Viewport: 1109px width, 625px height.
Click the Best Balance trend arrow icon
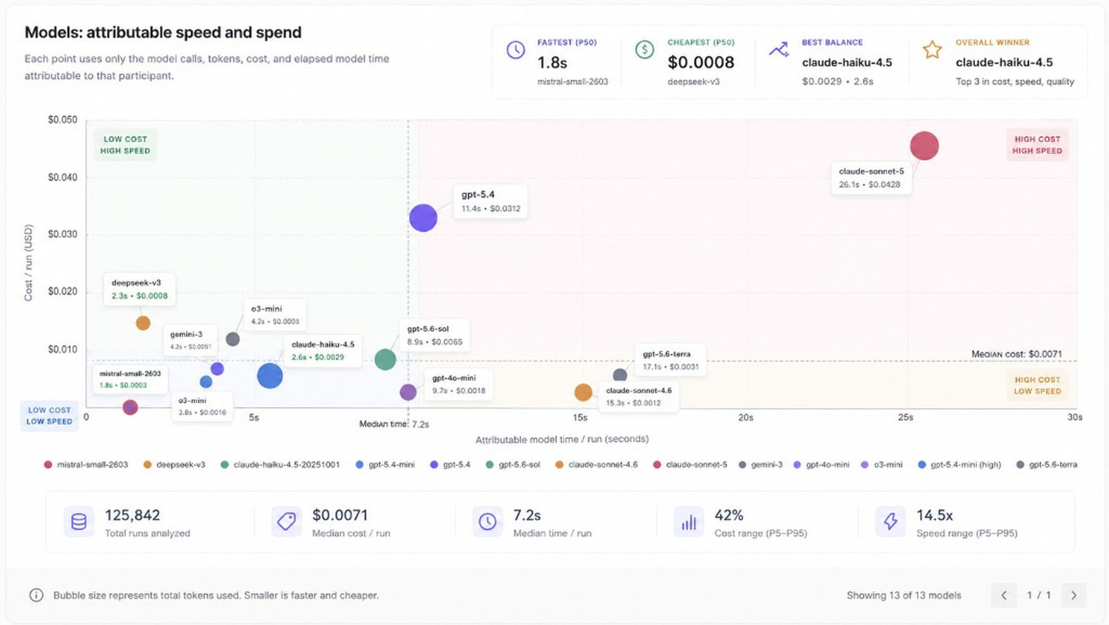(779, 50)
